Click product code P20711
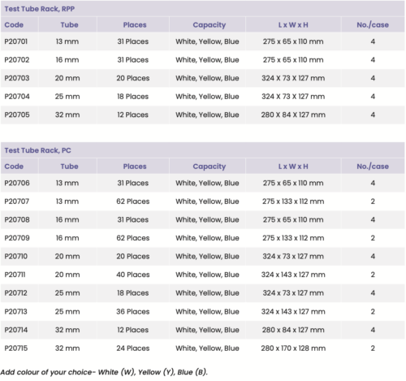This screenshot has width=406, height=381. pyautogui.click(x=15, y=275)
